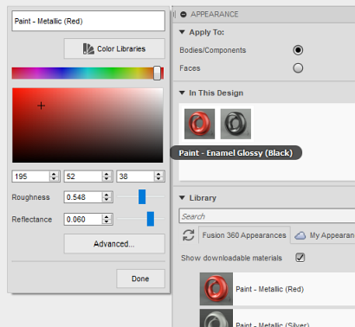Viewport: 355px width, 327px height.
Task: Collapse the In This Design section
Action: point(182,93)
